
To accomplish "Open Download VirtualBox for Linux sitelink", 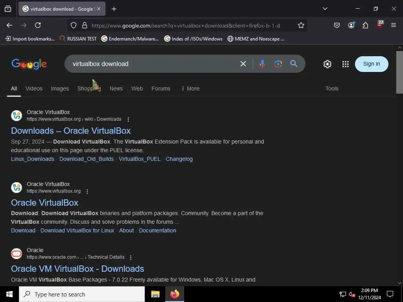I will [78, 230].
